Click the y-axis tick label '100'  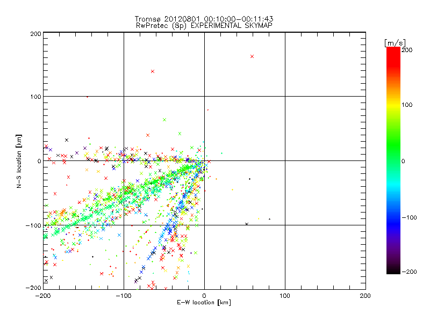coord(35,97)
